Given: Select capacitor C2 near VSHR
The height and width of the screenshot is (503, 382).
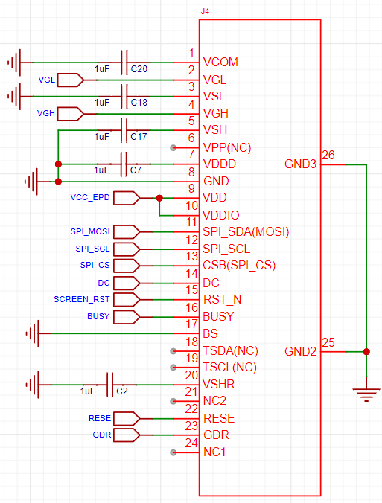Looking at the screenshot, I should pyautogui.click(x=109, y=385).
